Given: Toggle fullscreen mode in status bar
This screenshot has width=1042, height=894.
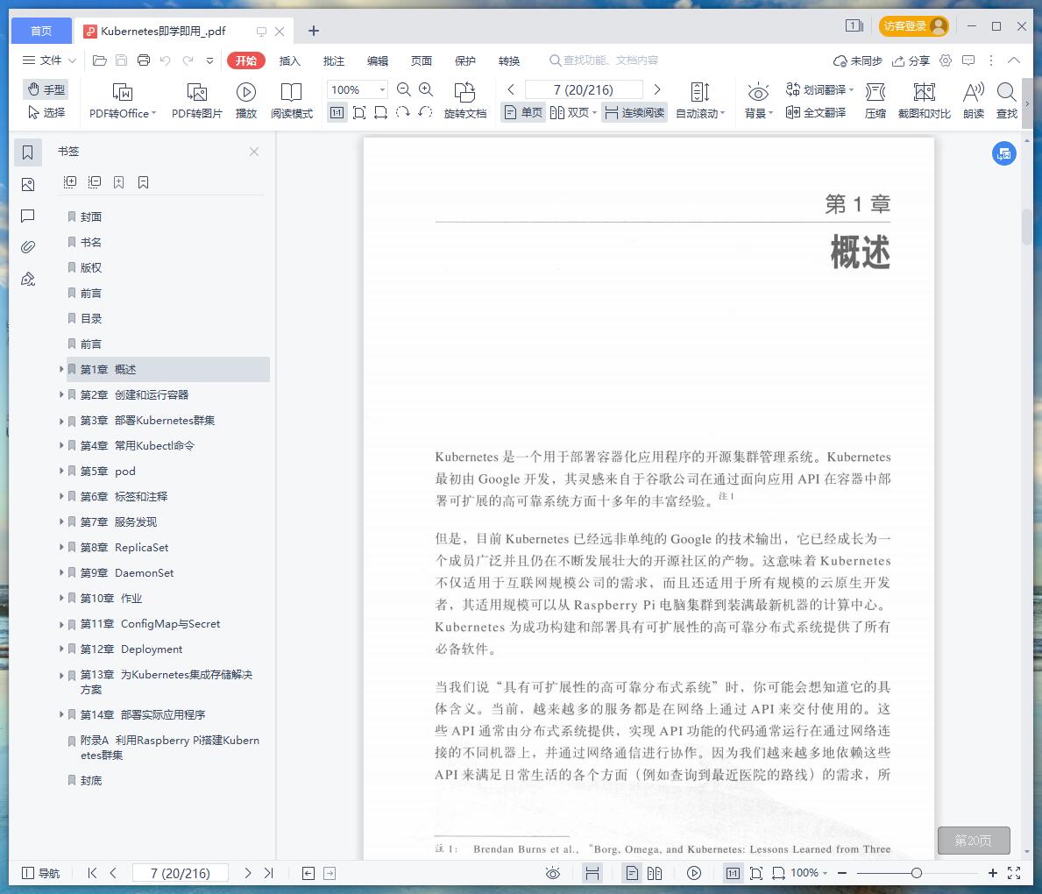Looking at the screenshot, I should [x=1014, y=873].
